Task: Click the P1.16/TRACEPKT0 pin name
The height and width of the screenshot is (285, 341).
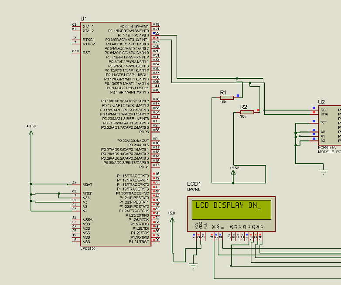Action: click(x=133, y=176)
